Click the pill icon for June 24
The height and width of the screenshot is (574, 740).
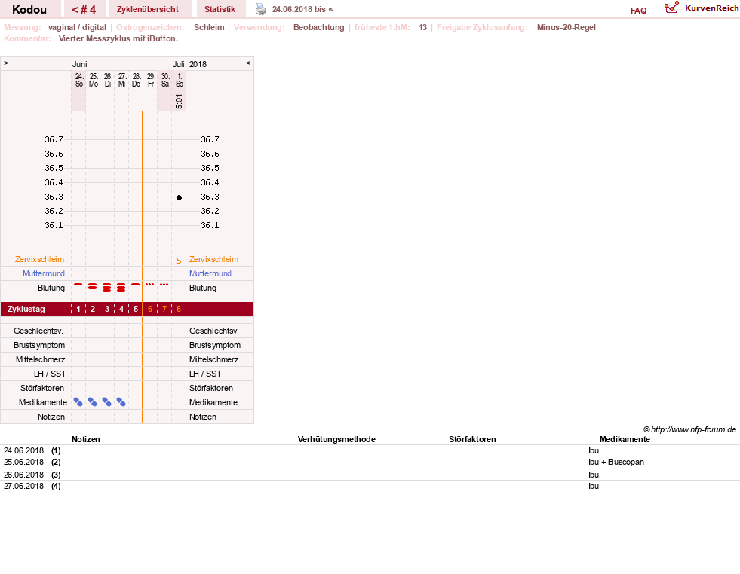[78, 402]
